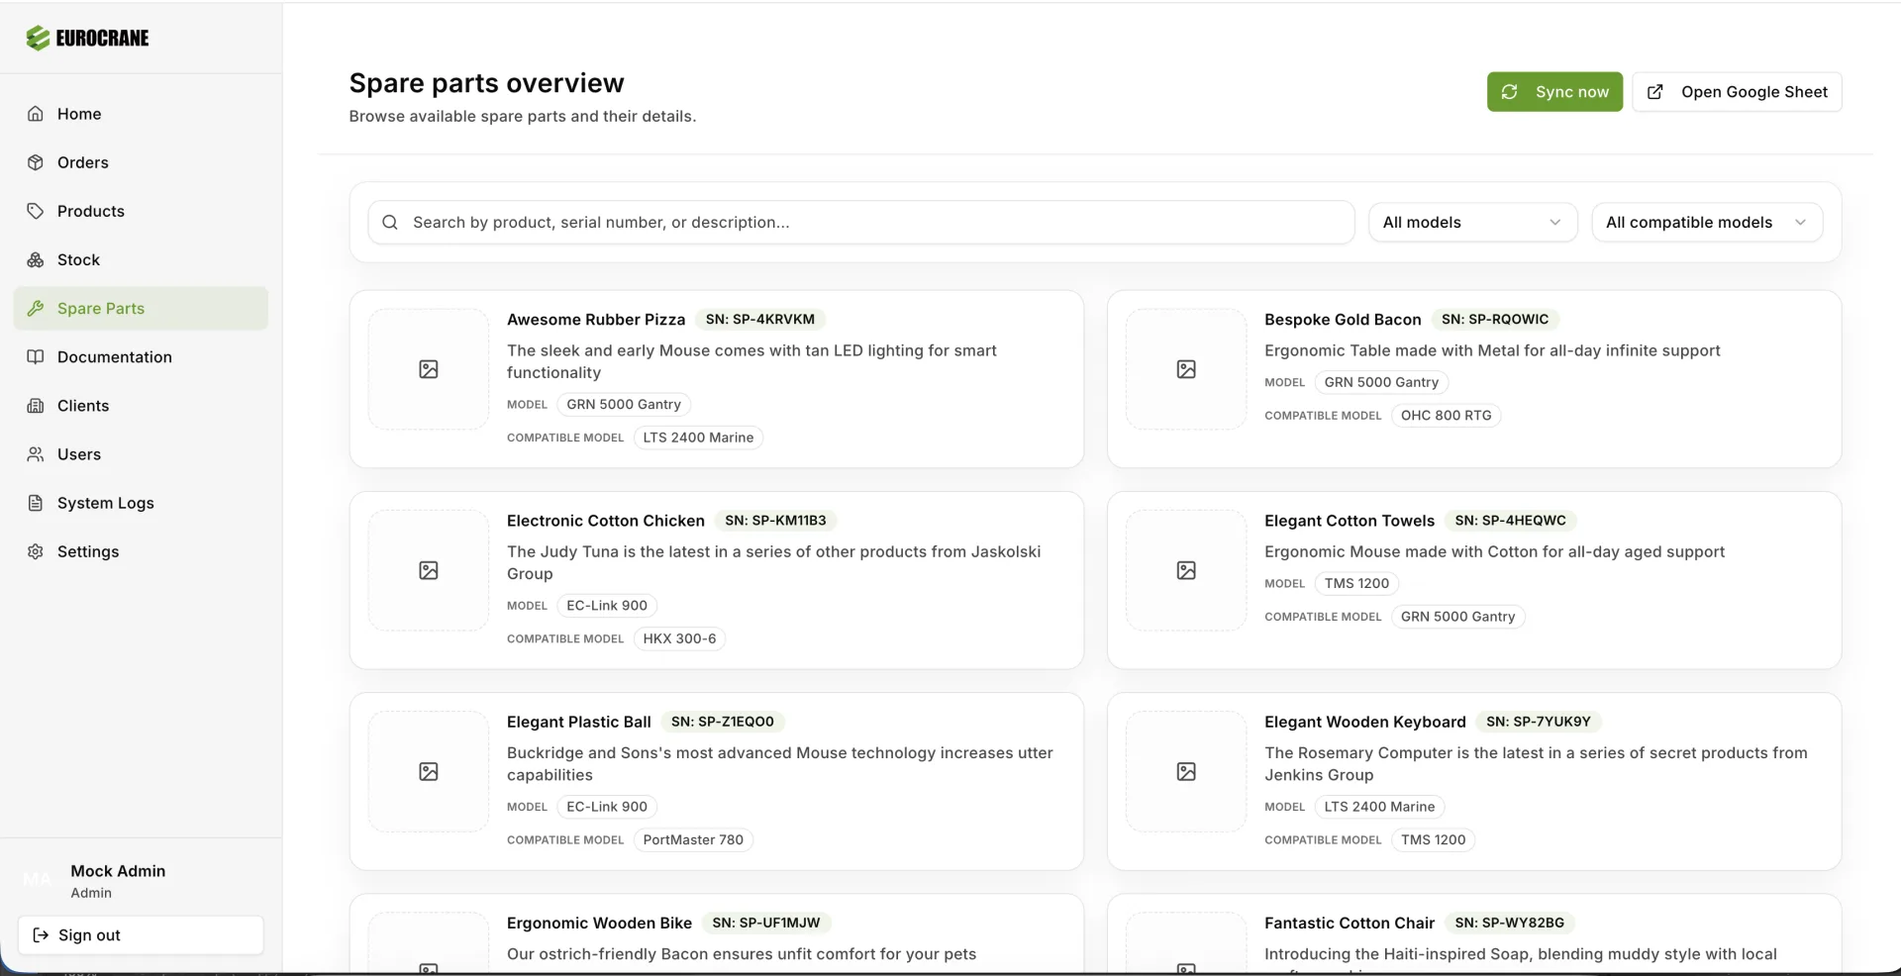Screen dimensions: 1901x976
Task: Open the All models dropdown
Action: pos(1471,223)
